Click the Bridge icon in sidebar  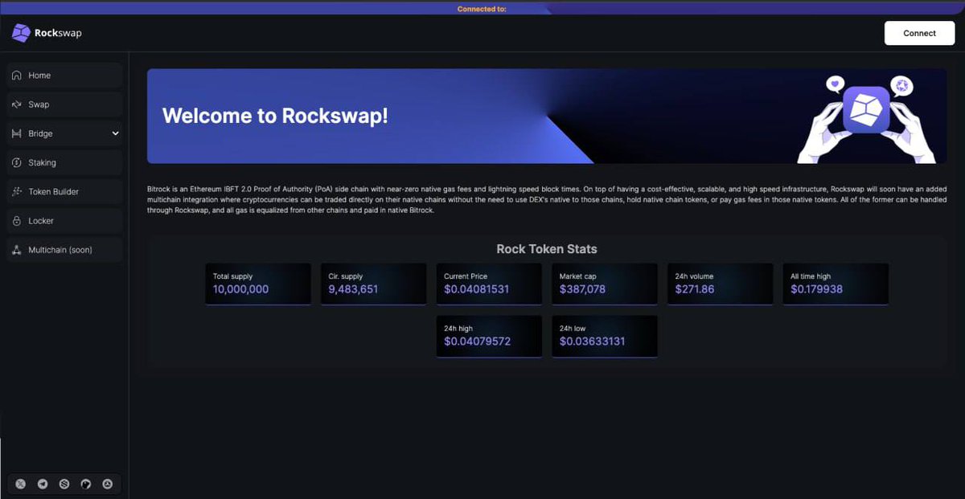pyautogui.click(x=17, y=133)
